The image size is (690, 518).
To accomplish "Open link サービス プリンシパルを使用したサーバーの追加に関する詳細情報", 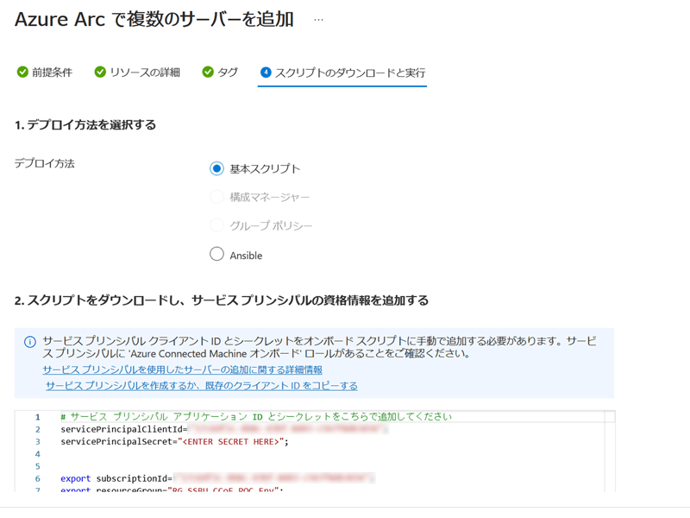I will pyautogui.click(x=183, y=370).
